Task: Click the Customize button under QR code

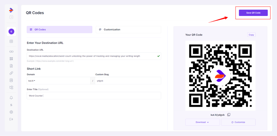Action: tap(238, 122)
